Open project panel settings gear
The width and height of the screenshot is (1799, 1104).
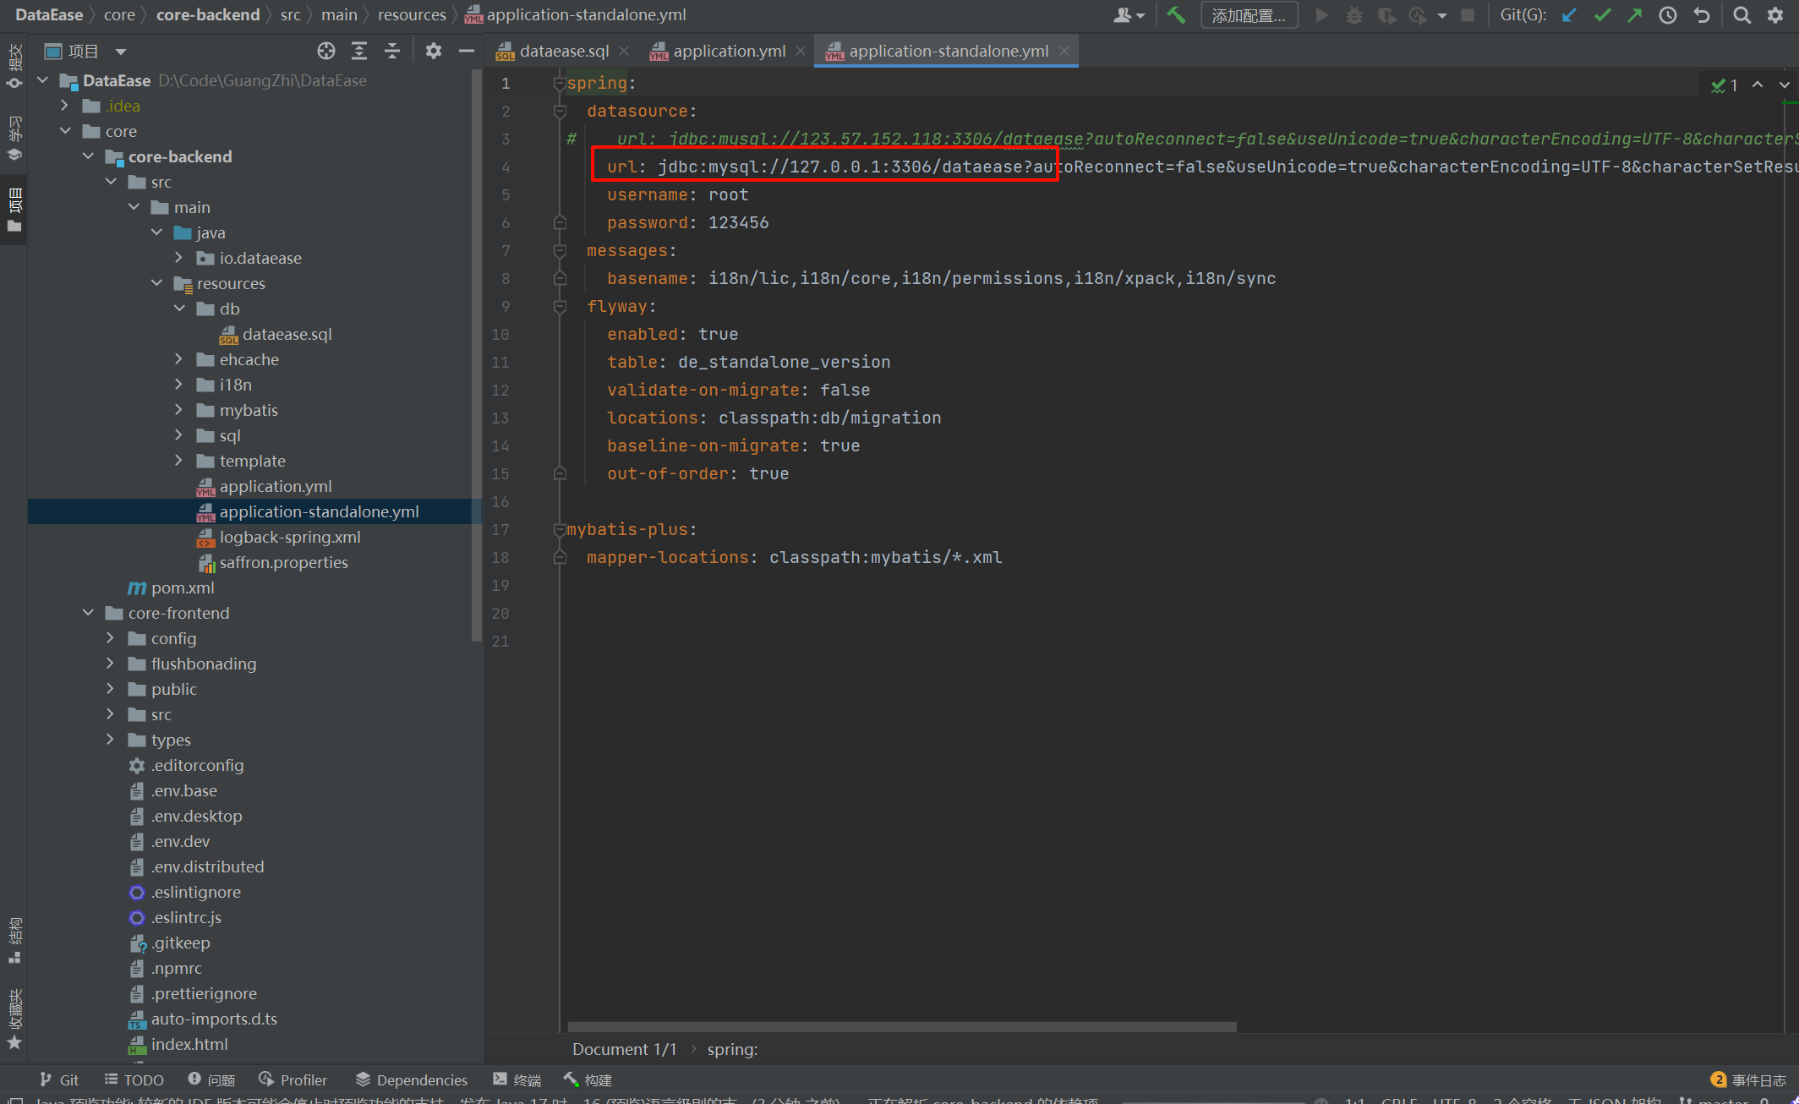coord(433,52)
